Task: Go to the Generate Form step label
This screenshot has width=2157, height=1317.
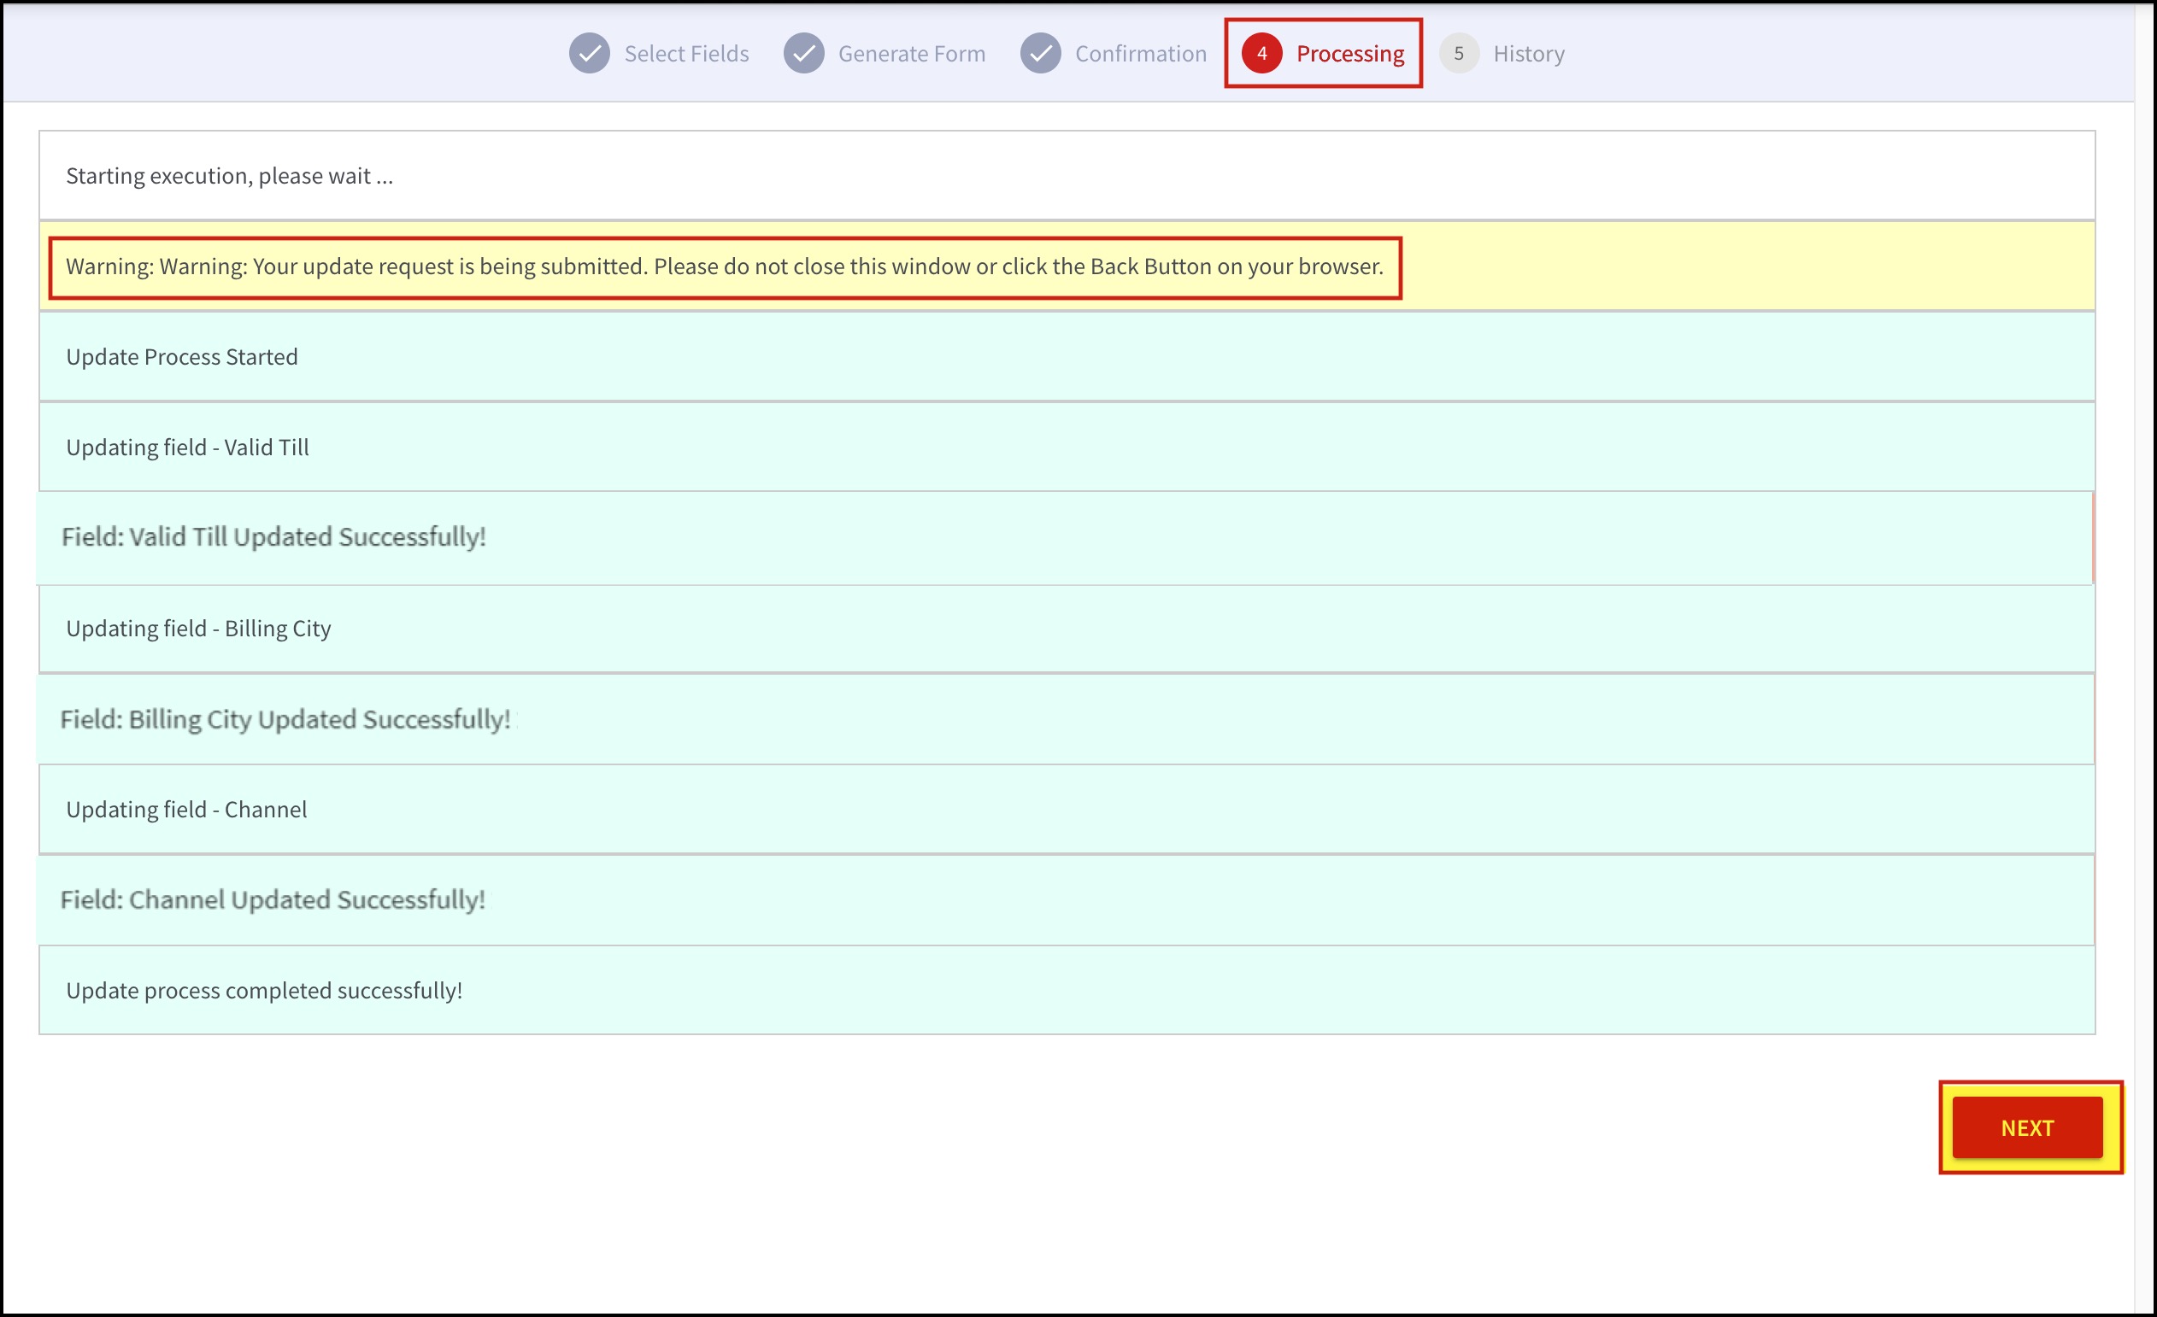Action: coord(911,55)
